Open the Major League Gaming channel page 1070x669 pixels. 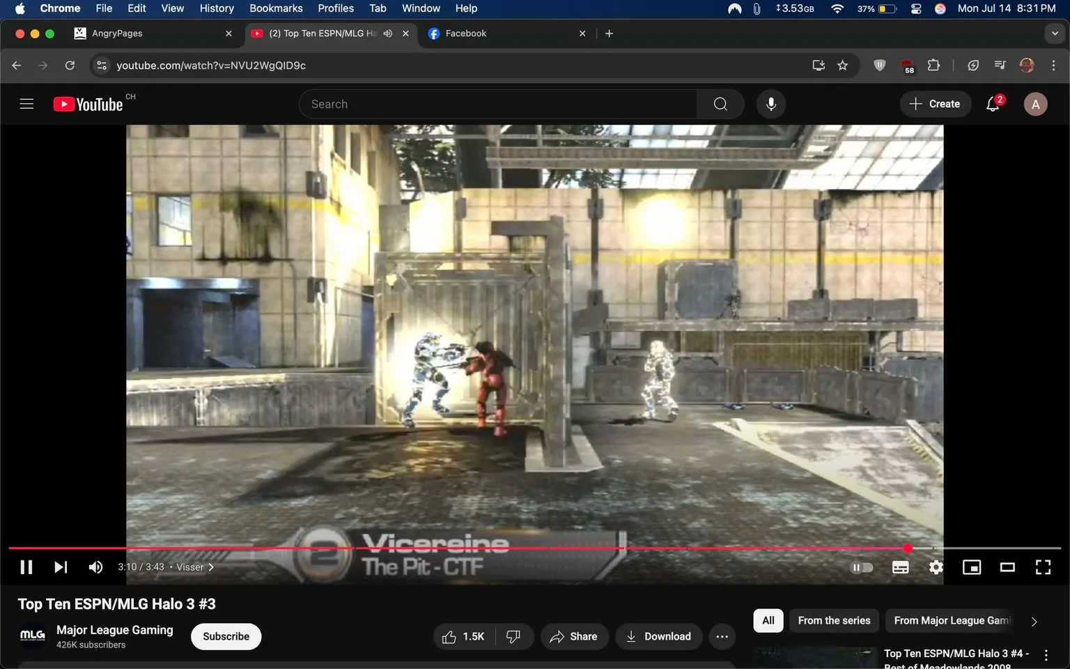coord(114,629)
